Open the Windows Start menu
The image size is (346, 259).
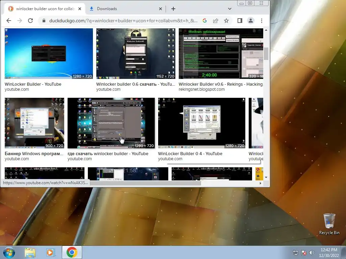click(x=9, y=252)
